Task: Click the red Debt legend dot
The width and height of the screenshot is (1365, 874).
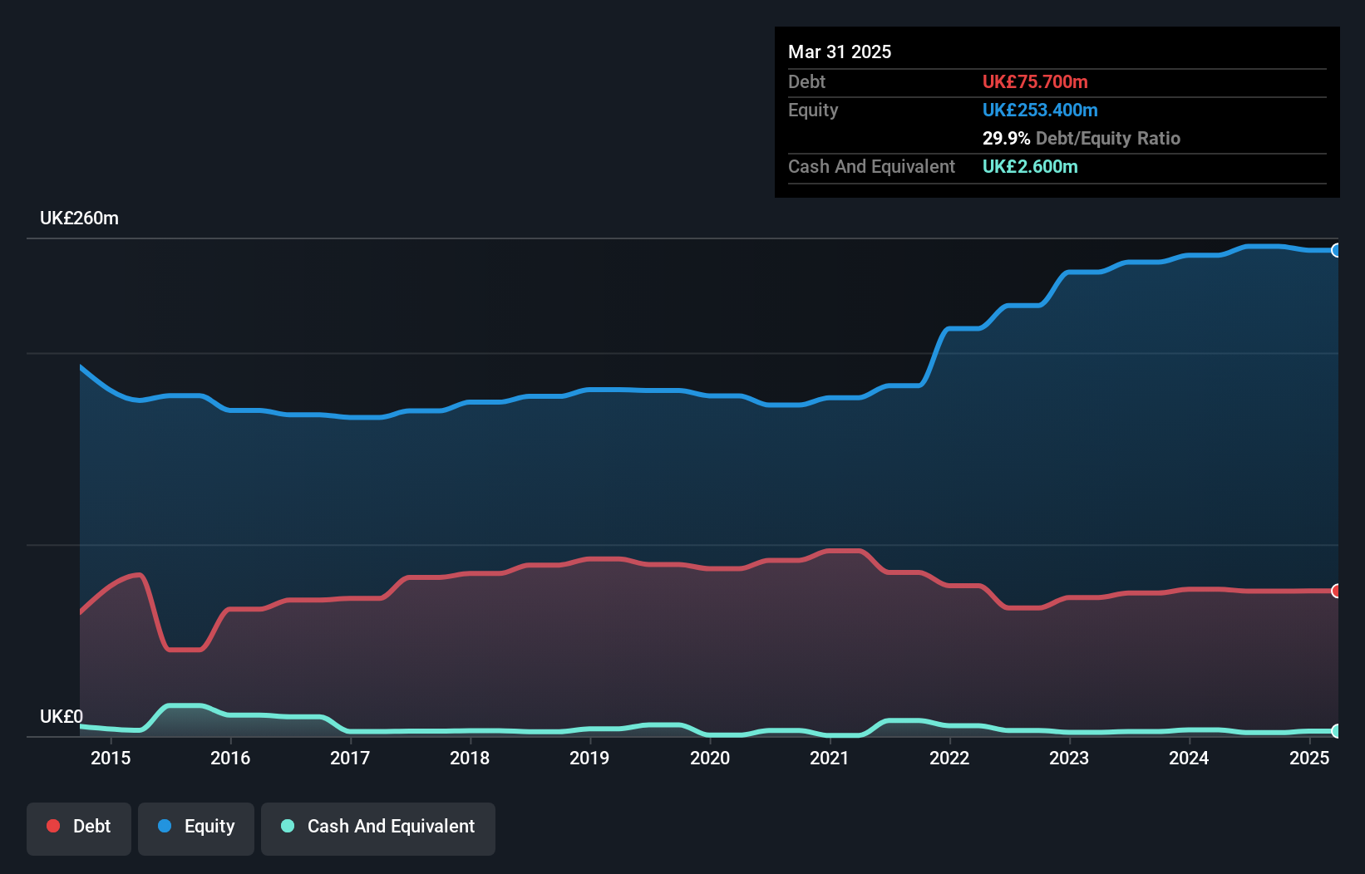Action: point(53,826)
